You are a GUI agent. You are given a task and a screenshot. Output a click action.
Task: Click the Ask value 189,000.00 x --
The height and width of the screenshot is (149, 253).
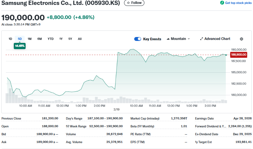tap(47, 142)
